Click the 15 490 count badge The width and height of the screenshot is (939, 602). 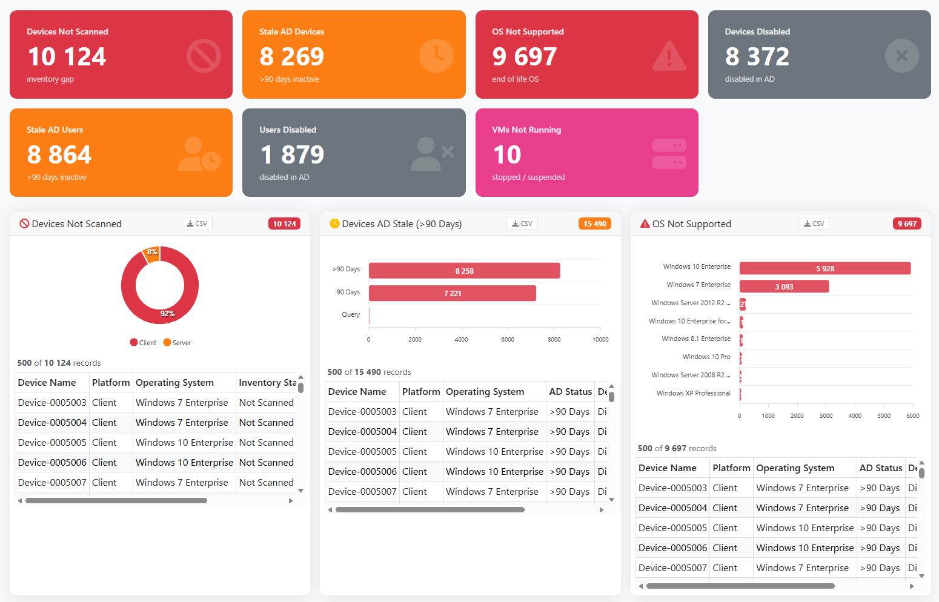[595, 223]
